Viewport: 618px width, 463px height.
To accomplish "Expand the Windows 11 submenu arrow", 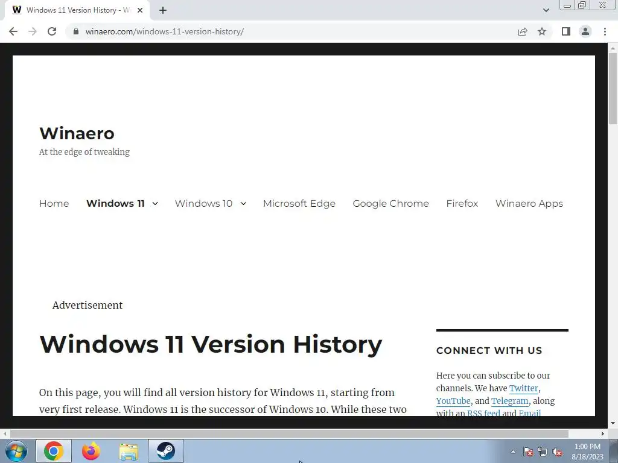I will pyautogui.click(x=155, y=204).
